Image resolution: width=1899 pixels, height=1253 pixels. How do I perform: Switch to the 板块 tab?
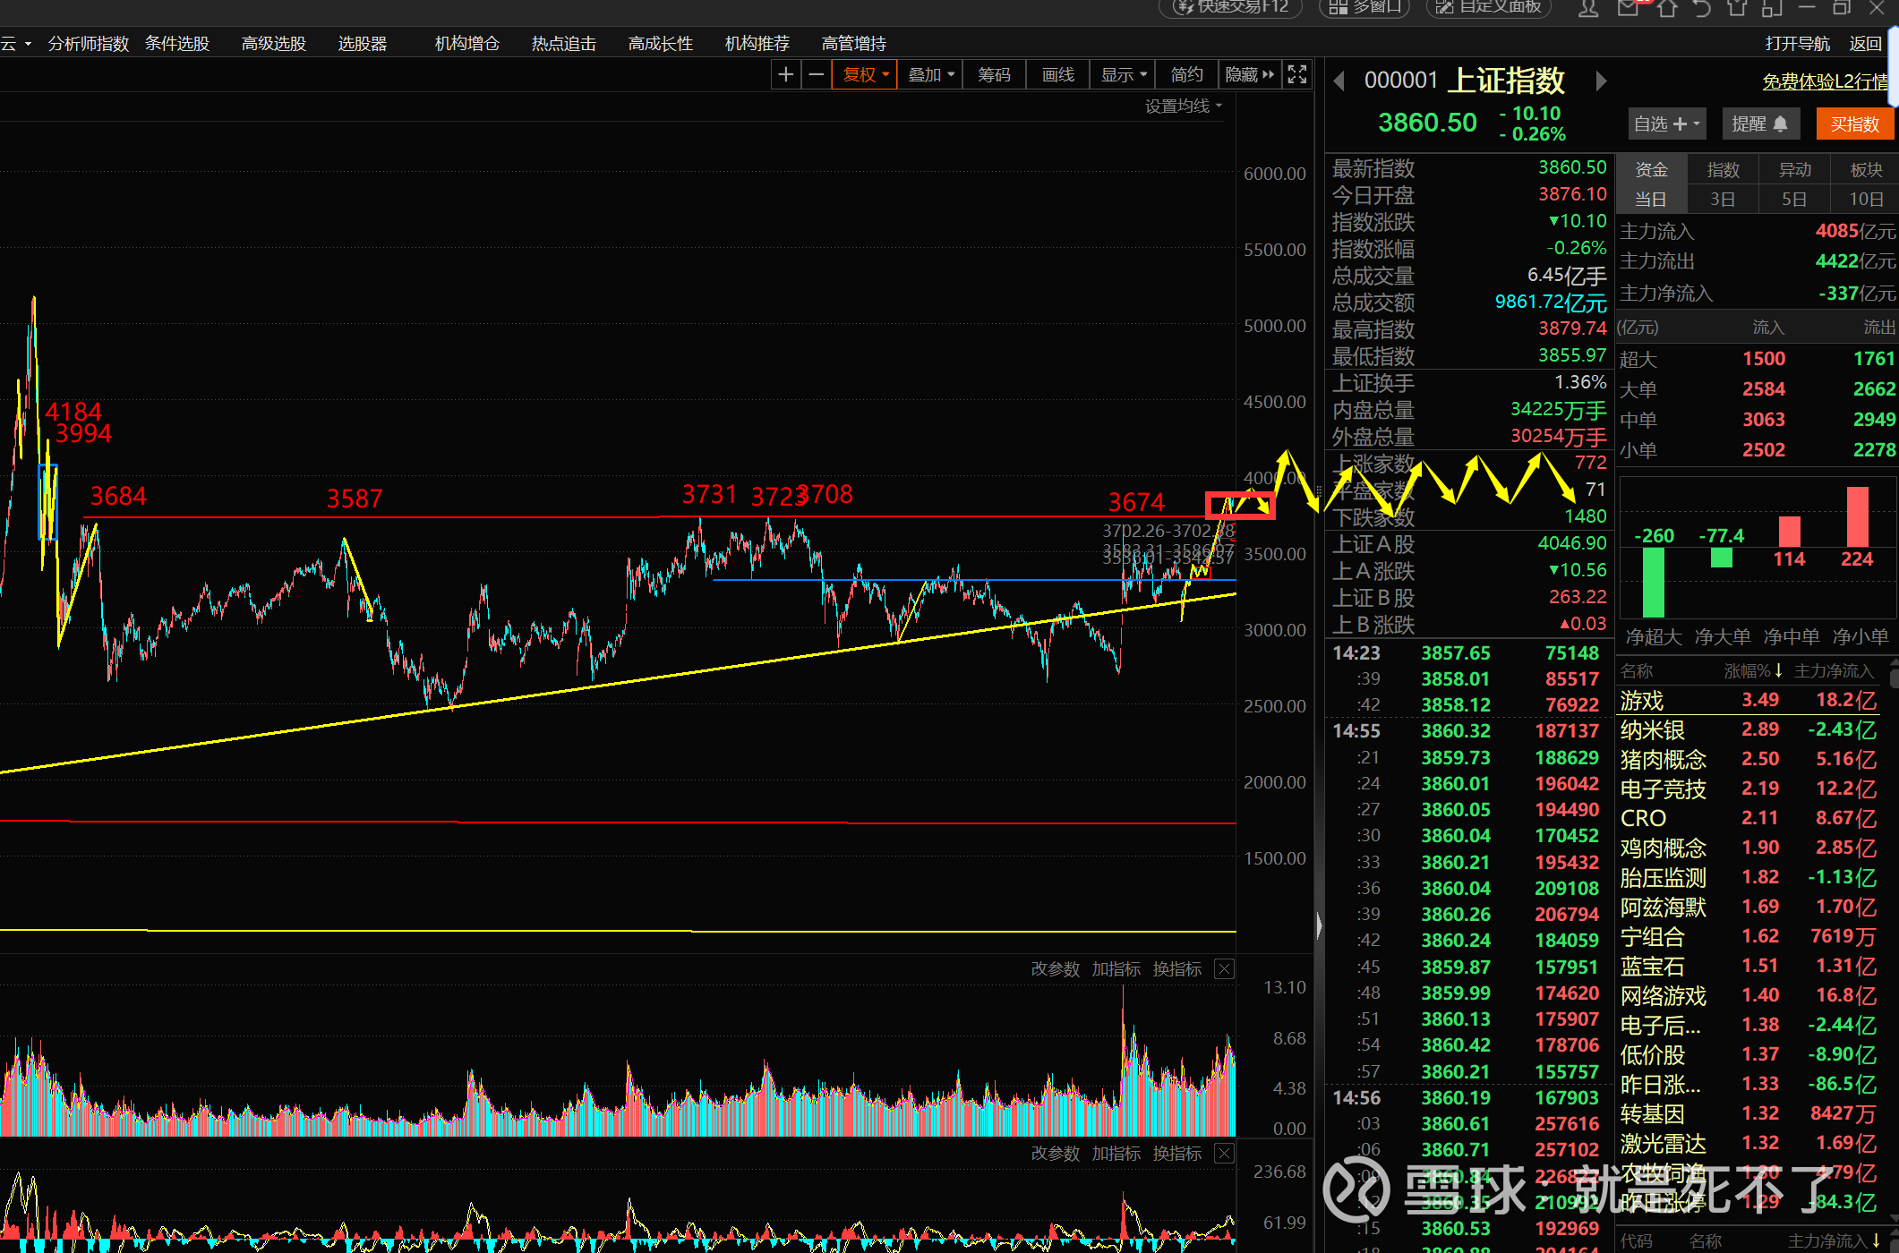[x=1866, y=169]
